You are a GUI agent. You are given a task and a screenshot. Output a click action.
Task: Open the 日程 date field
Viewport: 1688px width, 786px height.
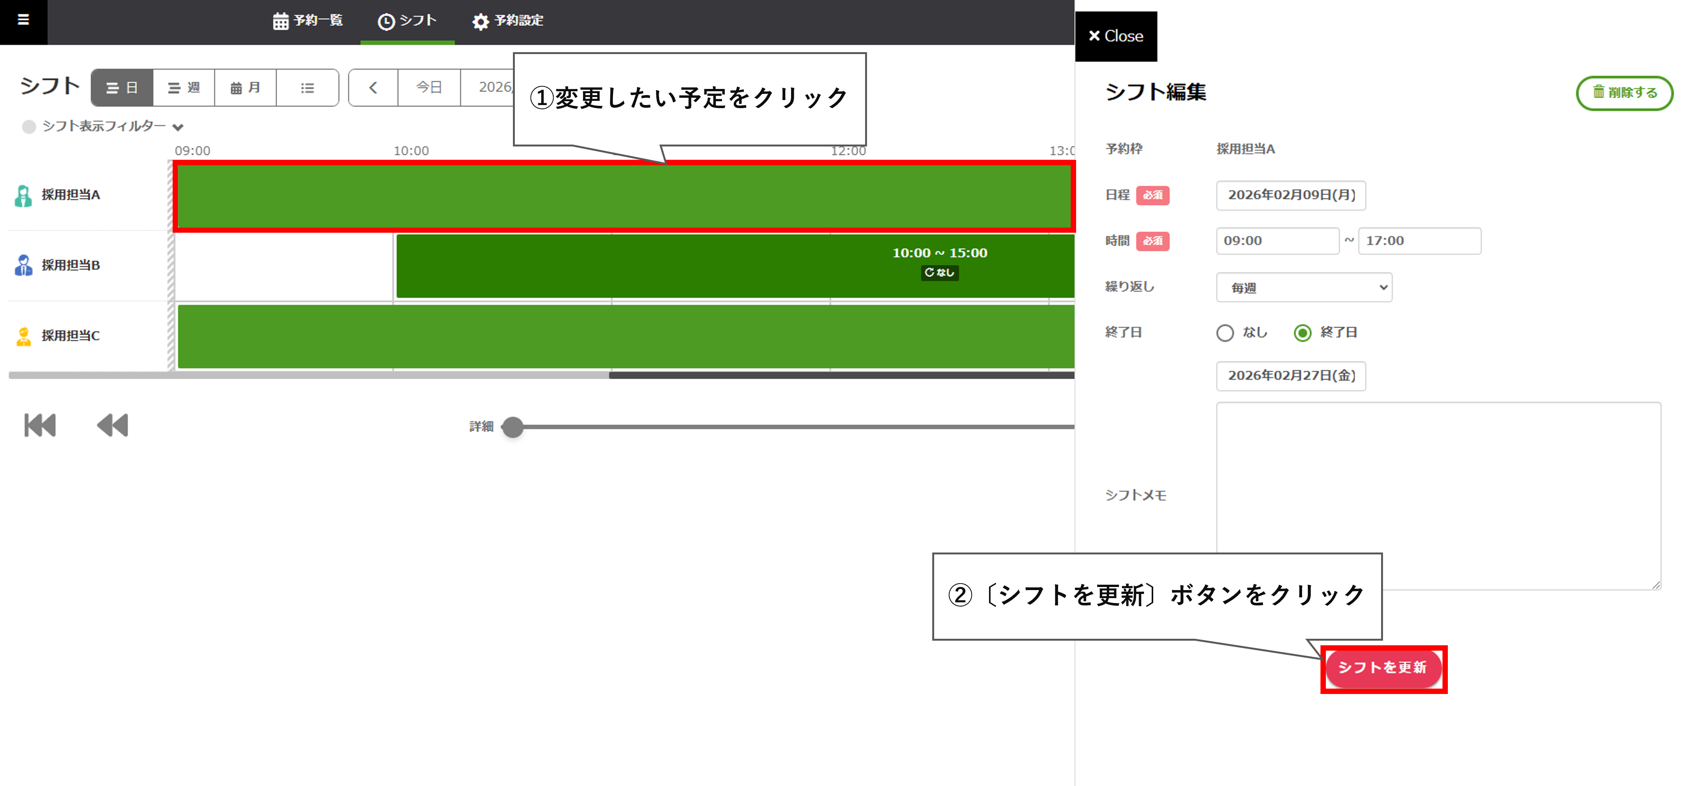(x=1291, y=195)
